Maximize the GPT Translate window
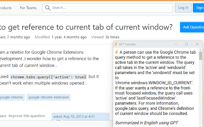The image size is (204, 127). (186, 44)
